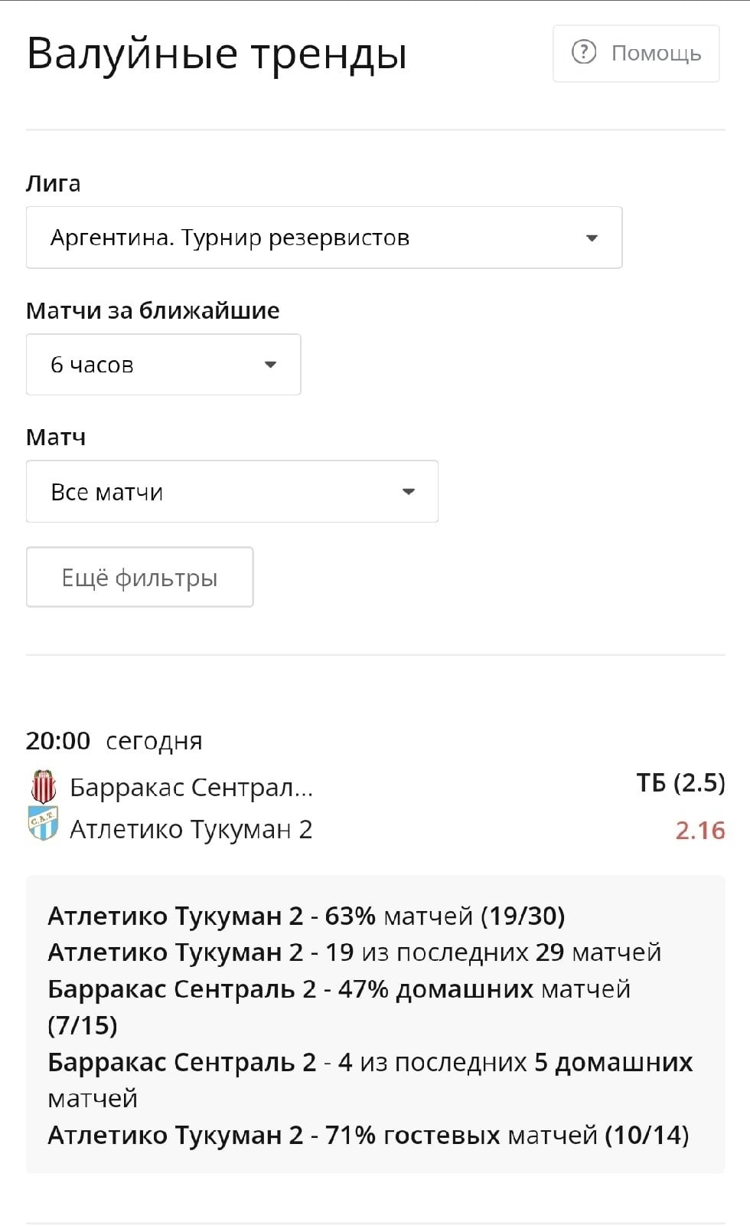Click the Матчи за ближайшие label

153,310
